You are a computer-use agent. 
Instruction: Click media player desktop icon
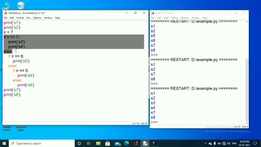point(21,128)
